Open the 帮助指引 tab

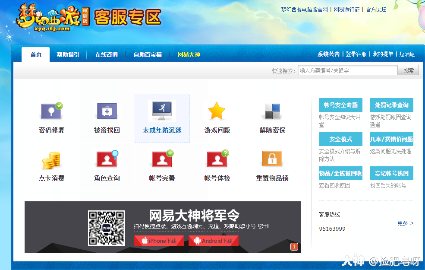coord(68,54)
